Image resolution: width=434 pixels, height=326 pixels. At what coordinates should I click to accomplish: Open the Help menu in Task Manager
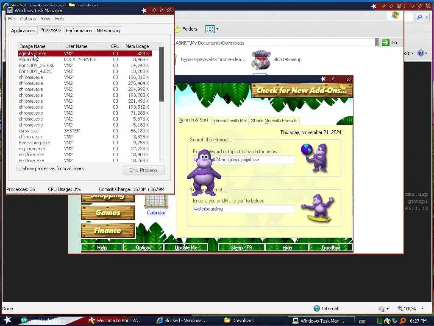coord(59,19)
